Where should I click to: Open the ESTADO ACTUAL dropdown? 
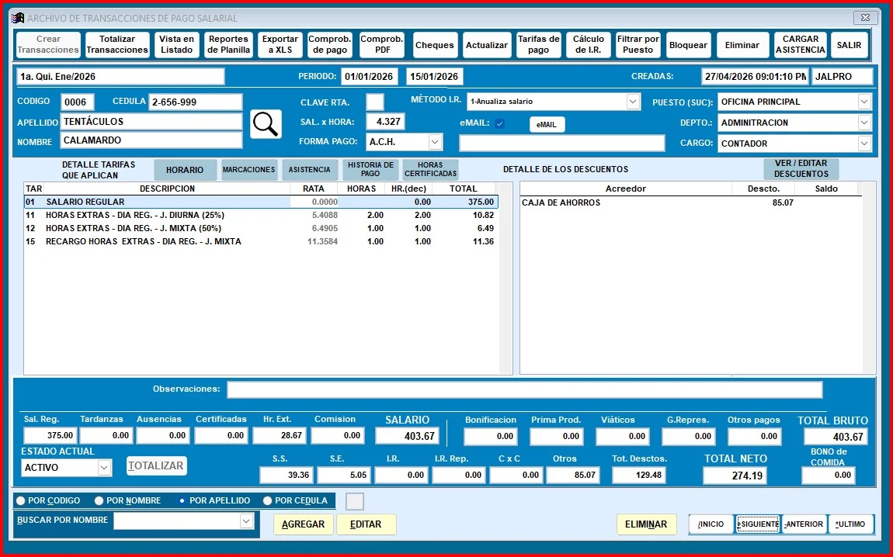point(103,468)
